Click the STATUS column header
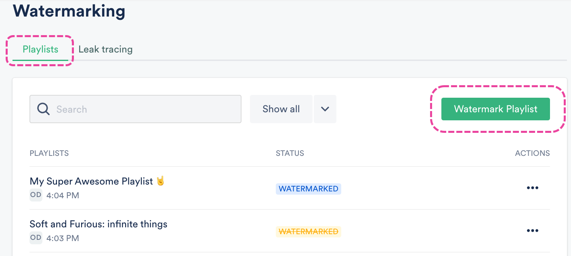The height and width of the screenshot is (256, 571). [290, 153]
